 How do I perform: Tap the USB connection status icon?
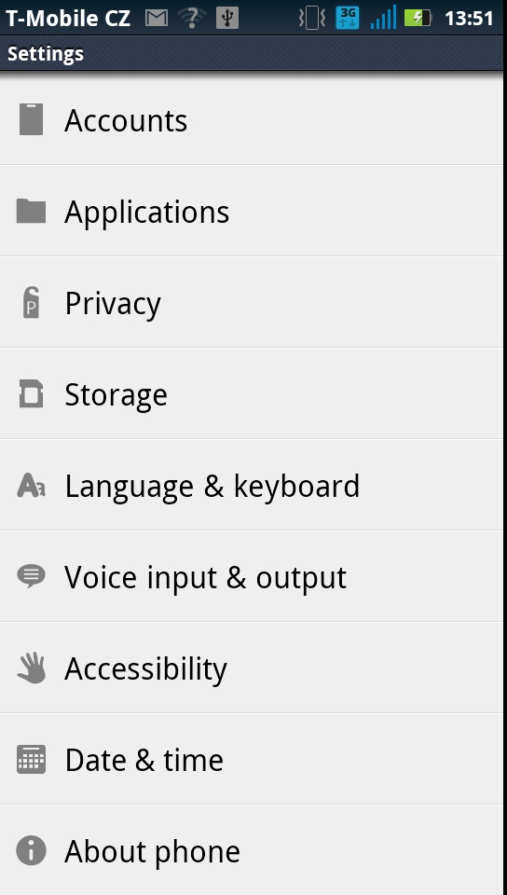click(x=227, y=19)
